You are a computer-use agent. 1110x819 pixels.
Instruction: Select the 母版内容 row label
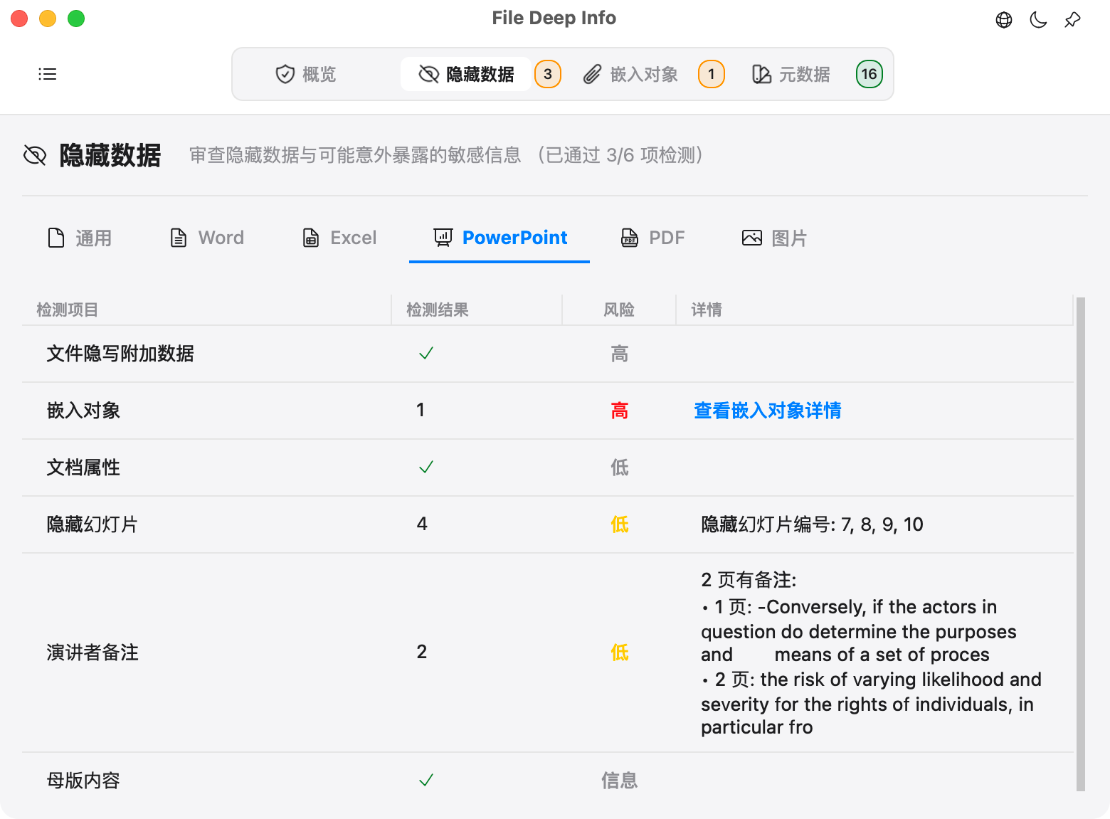[83, 781]
